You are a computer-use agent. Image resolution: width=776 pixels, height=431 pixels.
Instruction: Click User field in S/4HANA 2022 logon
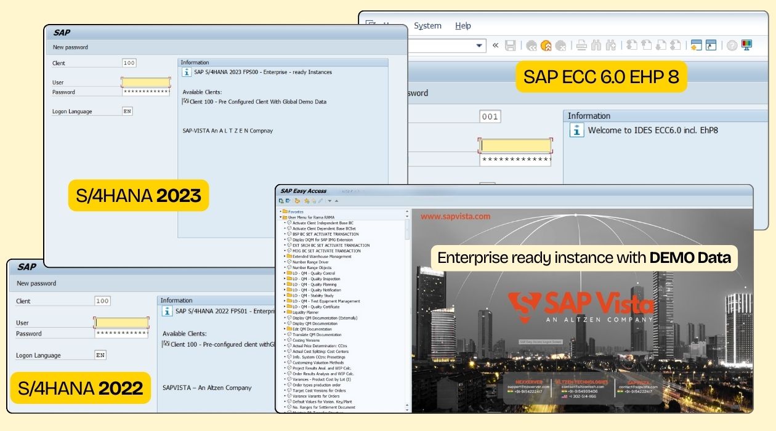point(121,323)
